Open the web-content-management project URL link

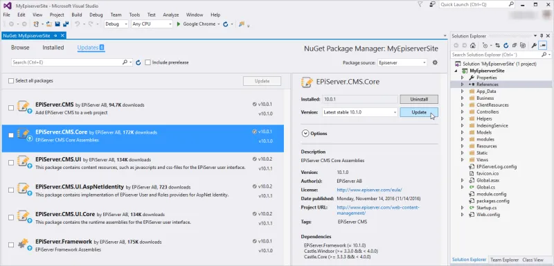pos(377,210)
